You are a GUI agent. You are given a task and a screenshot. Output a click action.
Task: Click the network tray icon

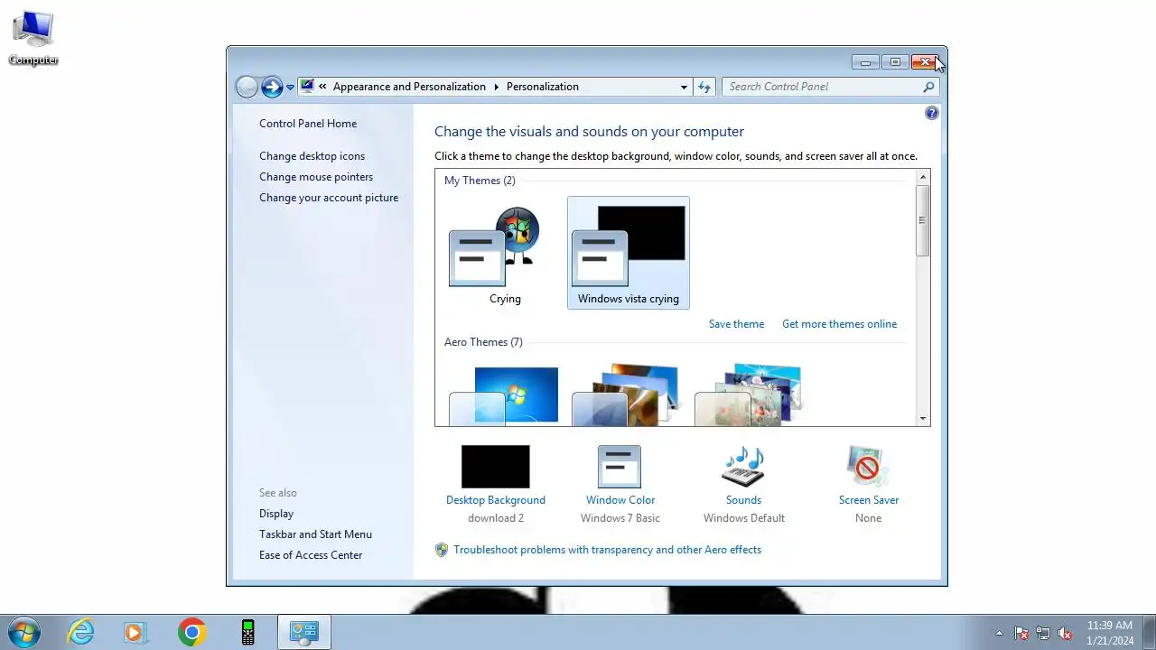coord(1043,633)
